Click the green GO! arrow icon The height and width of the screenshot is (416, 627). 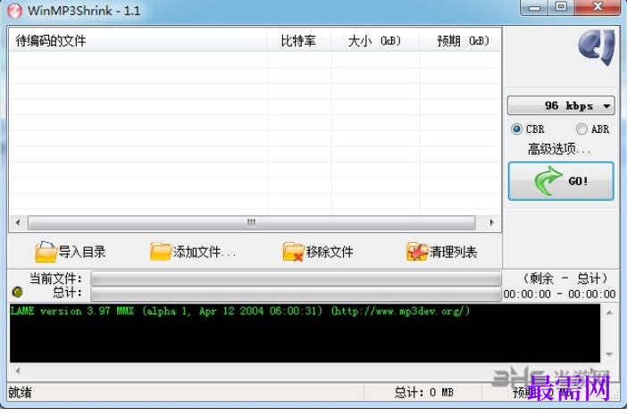point(548,181)
